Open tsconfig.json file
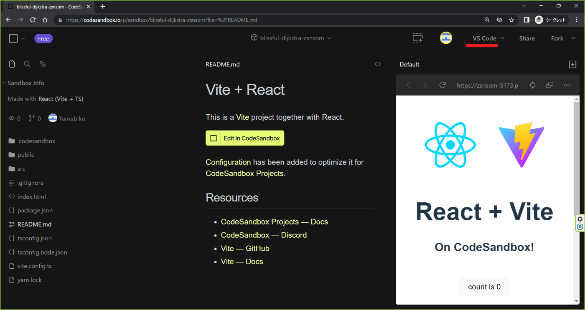The height and width of the screenshot is (310, 585). pos(30,238)
